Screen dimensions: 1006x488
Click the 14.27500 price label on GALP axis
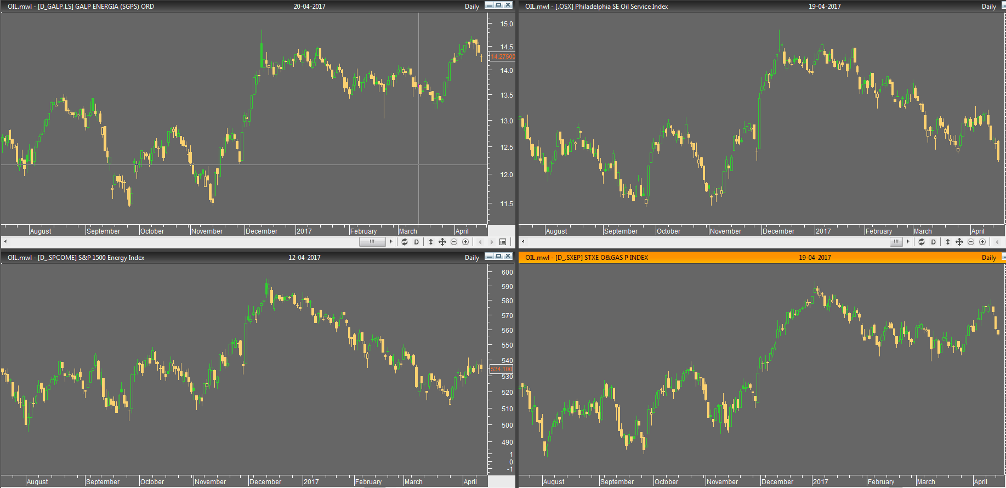[x=503, y=56]
